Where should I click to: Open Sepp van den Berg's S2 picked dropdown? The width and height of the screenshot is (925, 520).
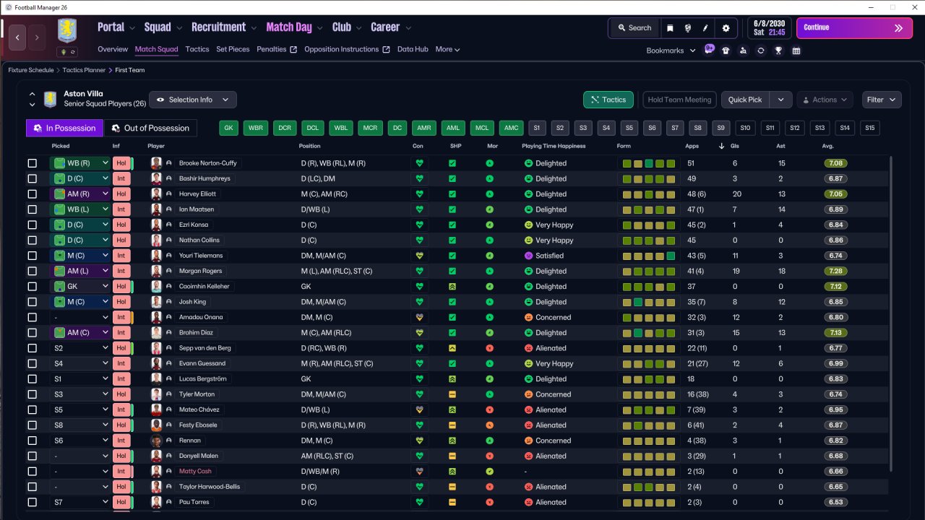click(80, 348)
